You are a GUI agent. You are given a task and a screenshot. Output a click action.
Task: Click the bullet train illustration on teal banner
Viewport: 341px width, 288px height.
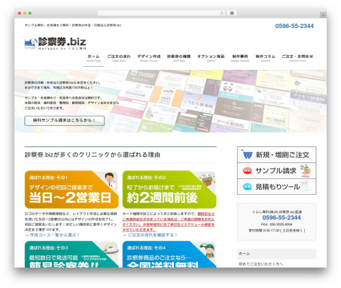(110, 249)
